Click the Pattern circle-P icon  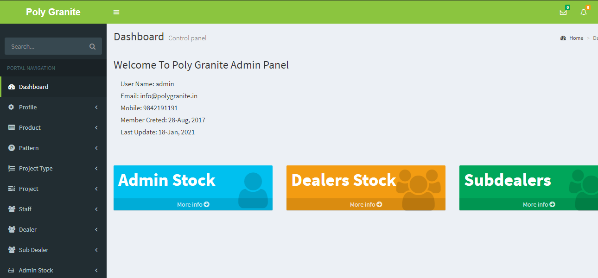point(12,148)
